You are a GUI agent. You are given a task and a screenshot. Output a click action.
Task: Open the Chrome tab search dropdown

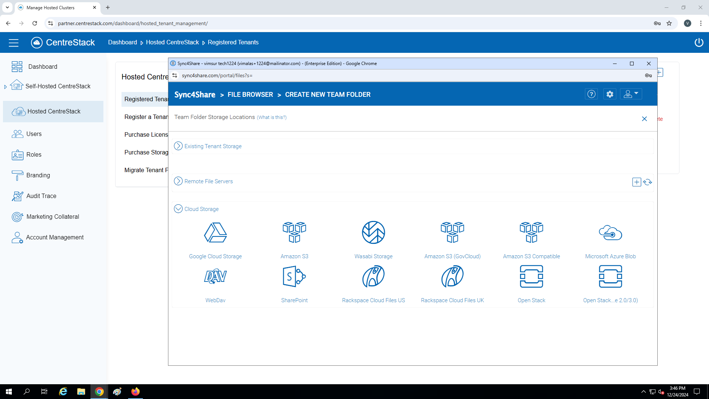point(7,7)
